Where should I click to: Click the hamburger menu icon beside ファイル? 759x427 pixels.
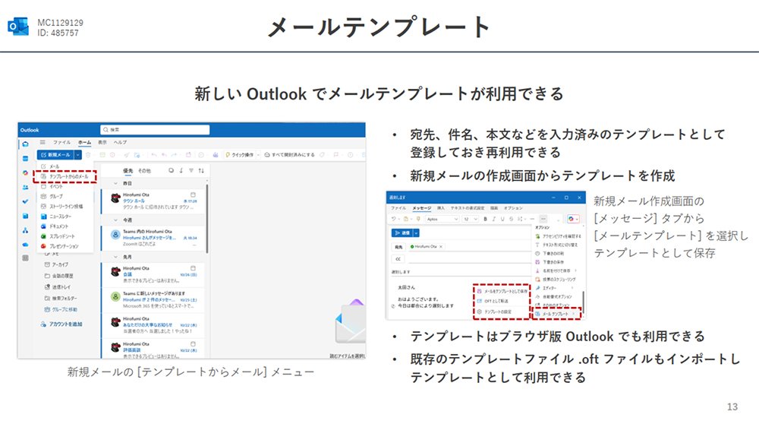[43, 142]
